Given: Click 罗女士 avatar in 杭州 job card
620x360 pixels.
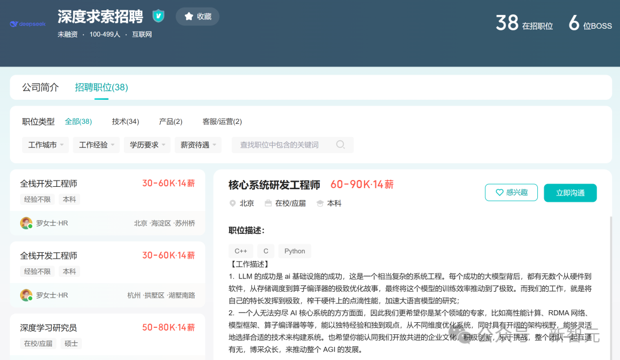Looking at the screenshot, I should tap(26, 295).
